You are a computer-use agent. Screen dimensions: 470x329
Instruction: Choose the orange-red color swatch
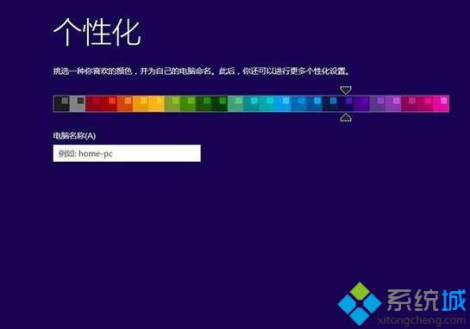tap(125, 103)
